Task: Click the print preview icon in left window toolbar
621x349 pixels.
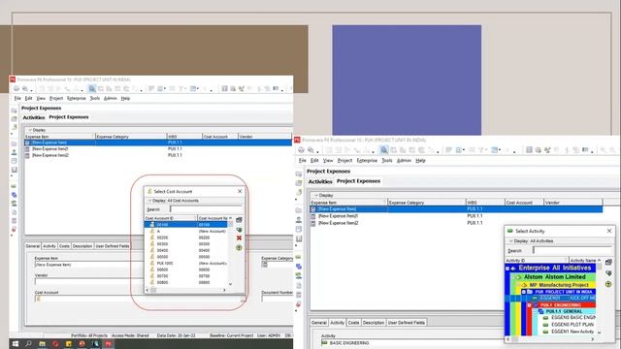Action: [x=25, y=88]
